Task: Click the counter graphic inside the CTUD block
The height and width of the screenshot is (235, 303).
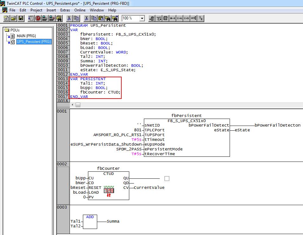Action: pos(109,191)
